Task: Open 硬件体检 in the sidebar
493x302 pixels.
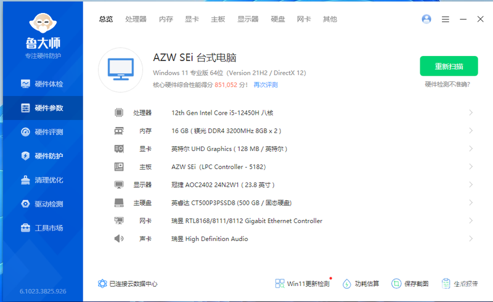Action: point(43,84)
